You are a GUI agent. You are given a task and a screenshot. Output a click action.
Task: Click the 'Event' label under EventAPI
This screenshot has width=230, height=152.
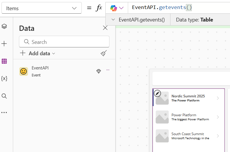36,75
